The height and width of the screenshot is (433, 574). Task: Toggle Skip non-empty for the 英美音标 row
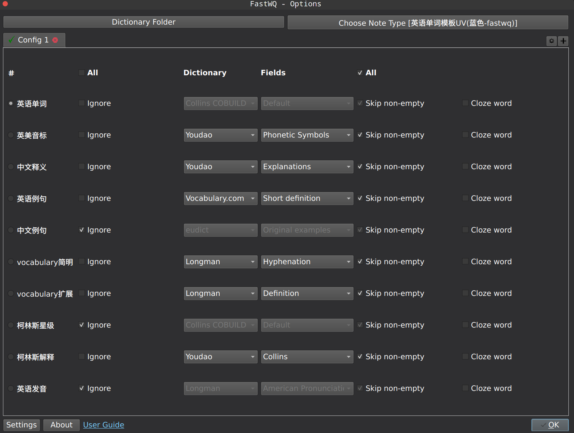[x=360, y=135]
